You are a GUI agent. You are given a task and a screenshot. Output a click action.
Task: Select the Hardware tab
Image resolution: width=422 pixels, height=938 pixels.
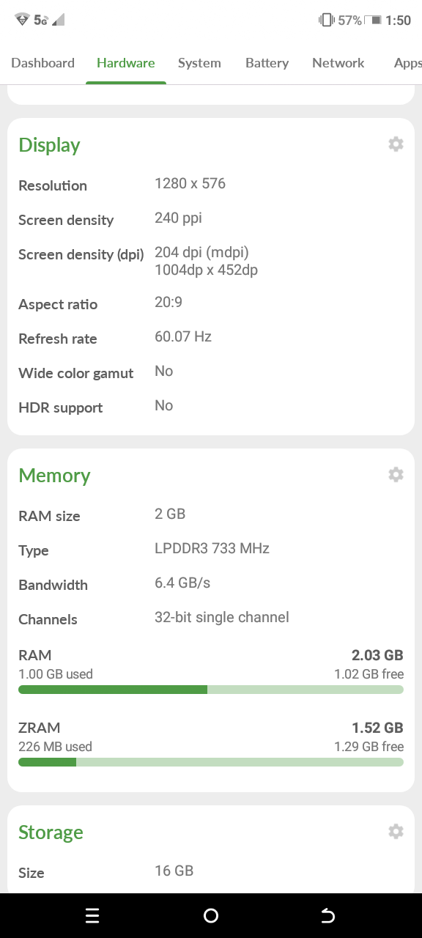point(126,63)
